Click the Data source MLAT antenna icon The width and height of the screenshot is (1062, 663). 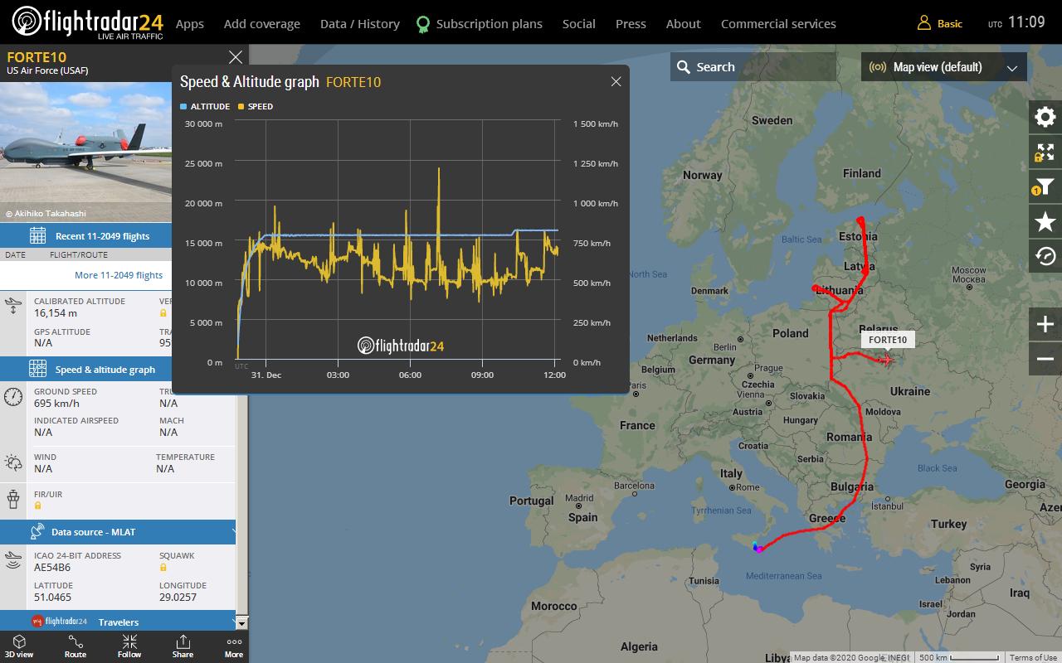coord(37,532)
